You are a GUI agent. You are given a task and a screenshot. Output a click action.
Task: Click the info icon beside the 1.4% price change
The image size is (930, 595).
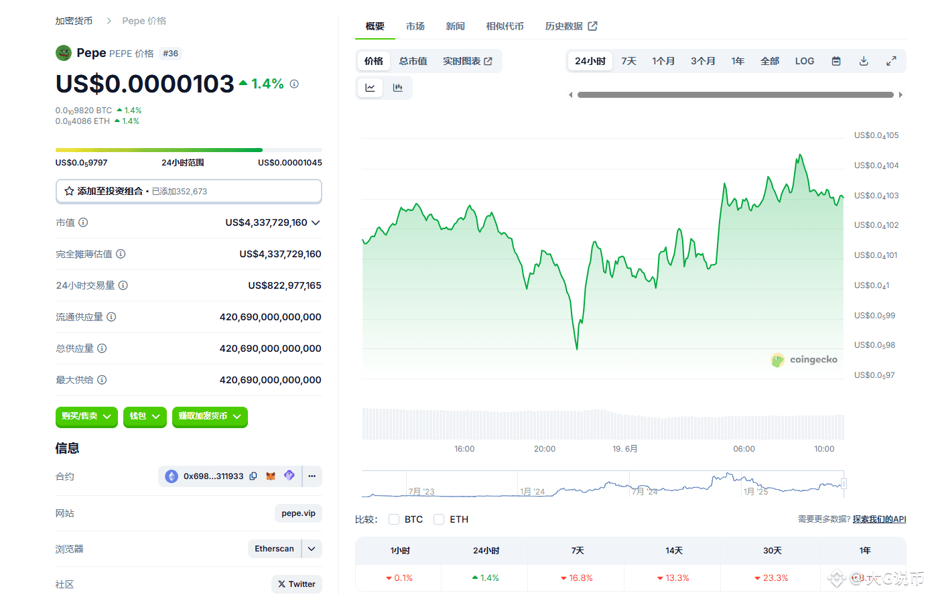click(294, 84)
